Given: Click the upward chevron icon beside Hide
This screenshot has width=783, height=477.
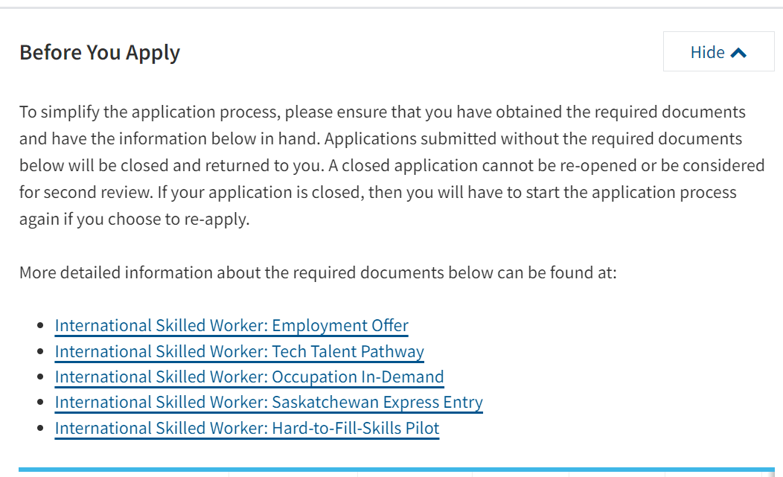Looking at the screenshot, I should 738,53.
